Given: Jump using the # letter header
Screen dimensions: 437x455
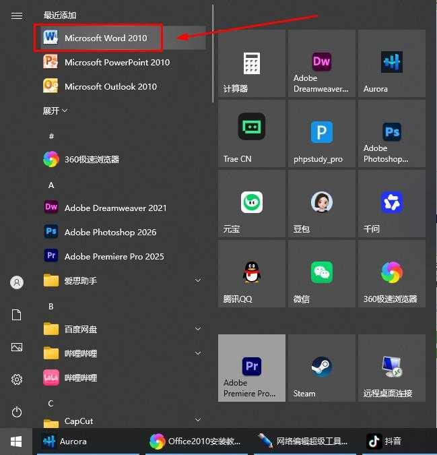Looking at the screenshot, I should coord(51,135).
